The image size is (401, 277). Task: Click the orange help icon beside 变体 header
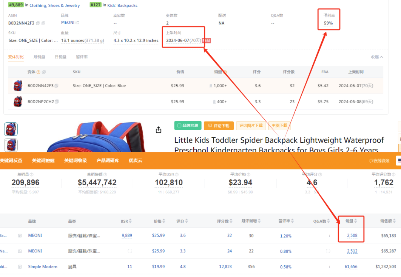tap(39, 72)
